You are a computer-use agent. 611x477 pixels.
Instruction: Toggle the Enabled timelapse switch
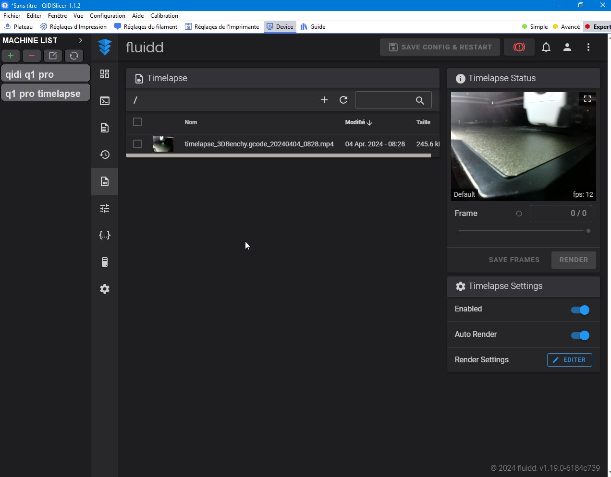click(580, 310)
